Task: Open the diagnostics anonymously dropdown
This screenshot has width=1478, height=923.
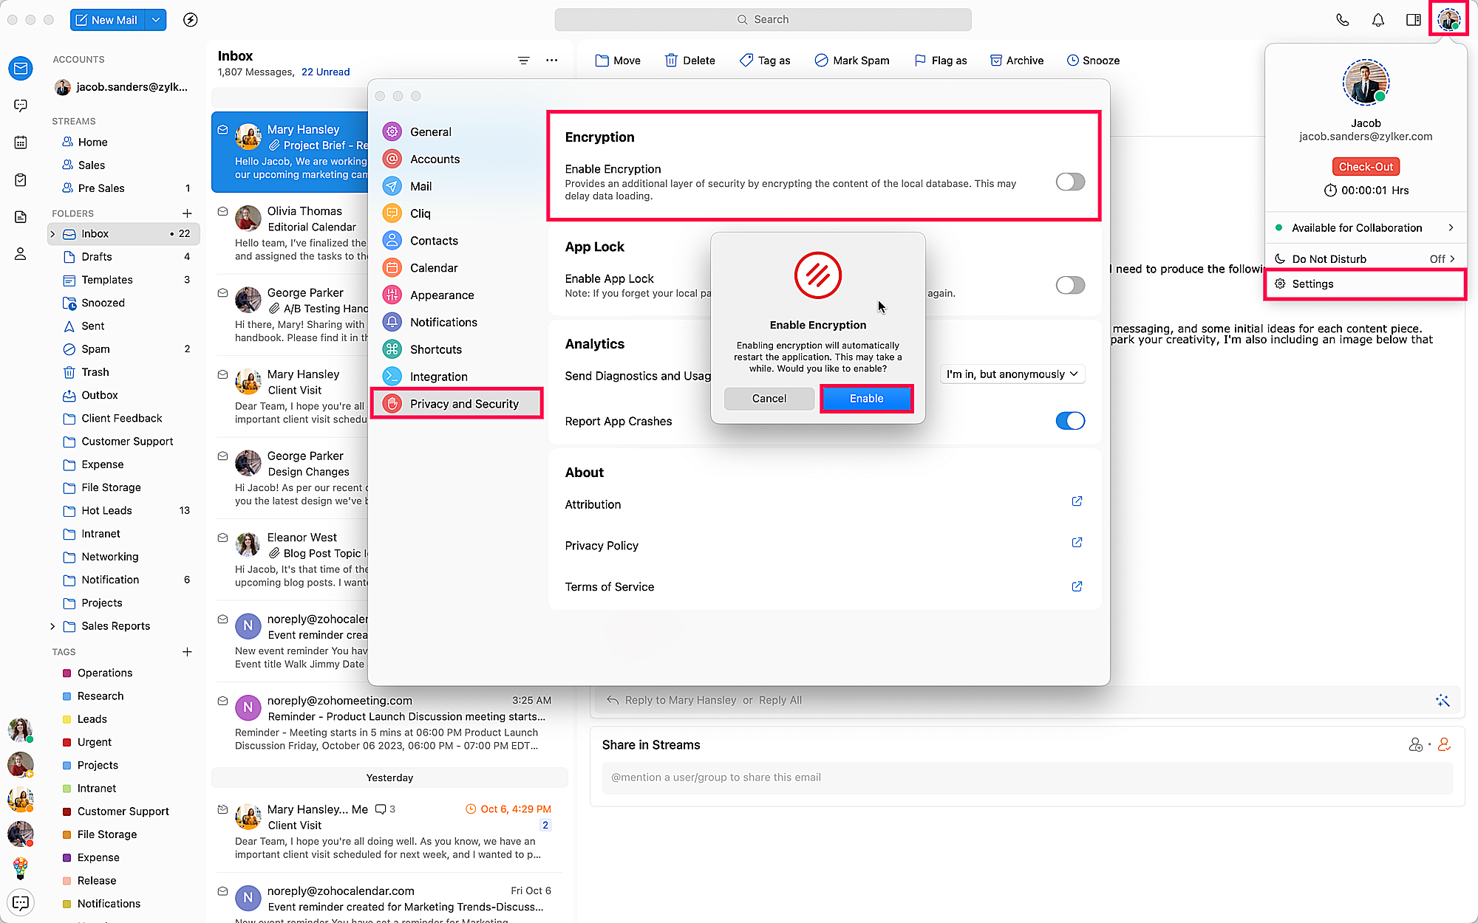Action: coord(1012,374)
